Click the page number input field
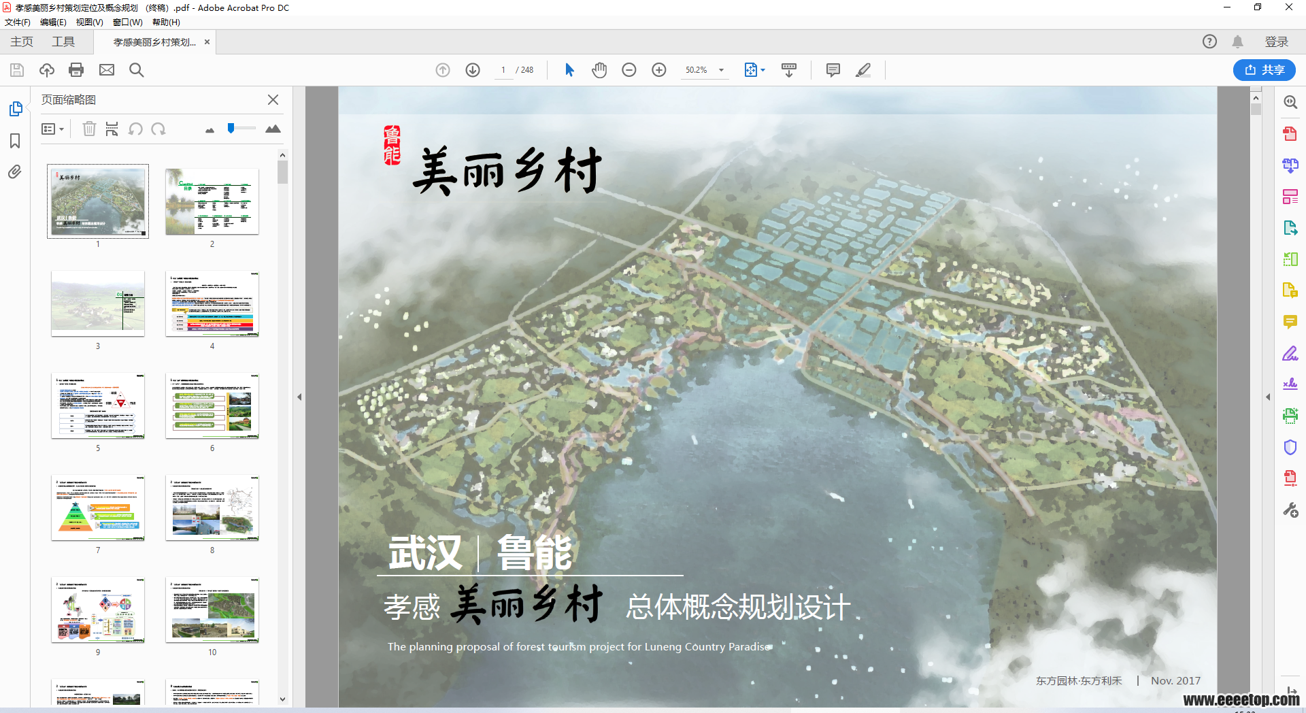The image size is (1306, 713). pyautogui.click(x=503, y=70)
